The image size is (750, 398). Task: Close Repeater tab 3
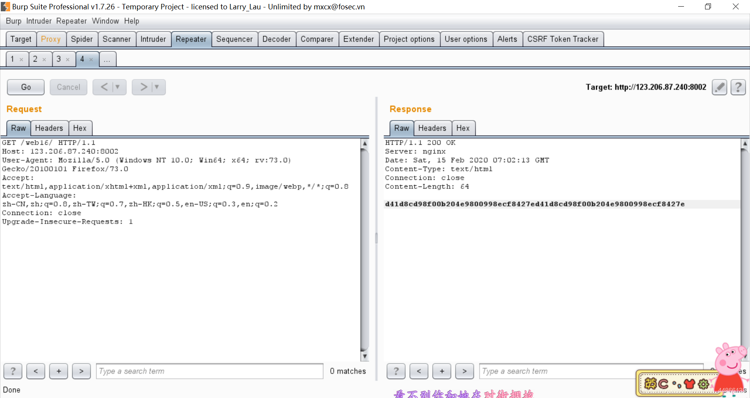coord(68,60)
